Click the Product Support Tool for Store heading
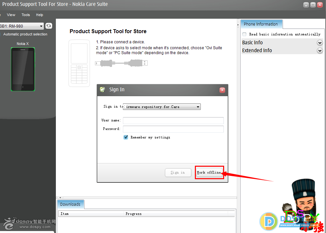The image size is (326, 233). point(108,32)
